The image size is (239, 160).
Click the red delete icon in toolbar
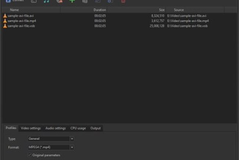[x=123, y=1]
